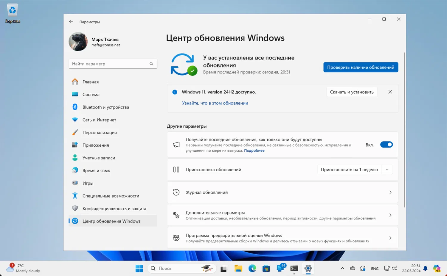
Task: Dismiss the Windows 11 24H2 notice
Action: tap(390, 92)
